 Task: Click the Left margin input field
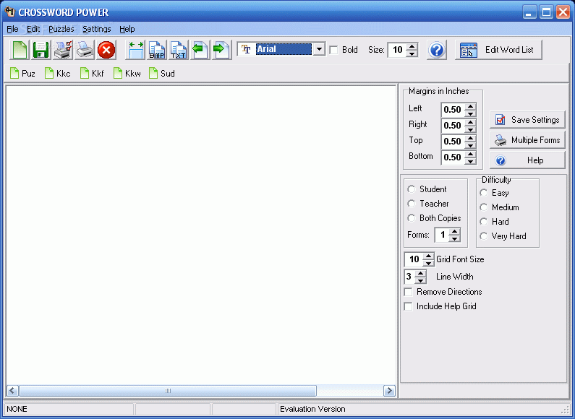click(x=453, y=110)
